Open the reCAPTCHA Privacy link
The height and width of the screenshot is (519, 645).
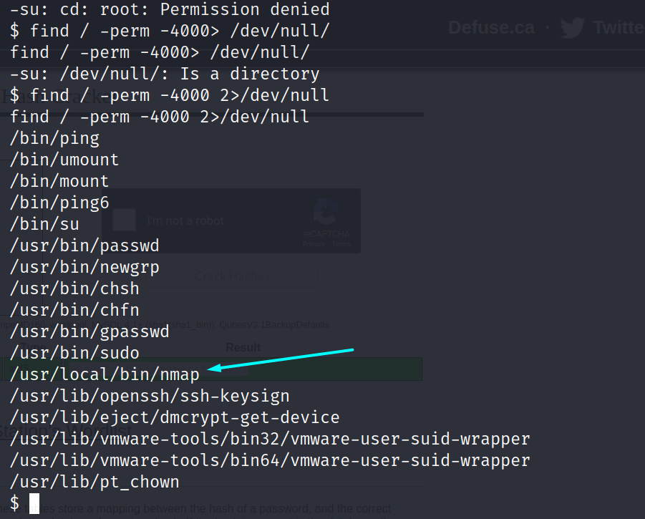(x=314, y=244)
